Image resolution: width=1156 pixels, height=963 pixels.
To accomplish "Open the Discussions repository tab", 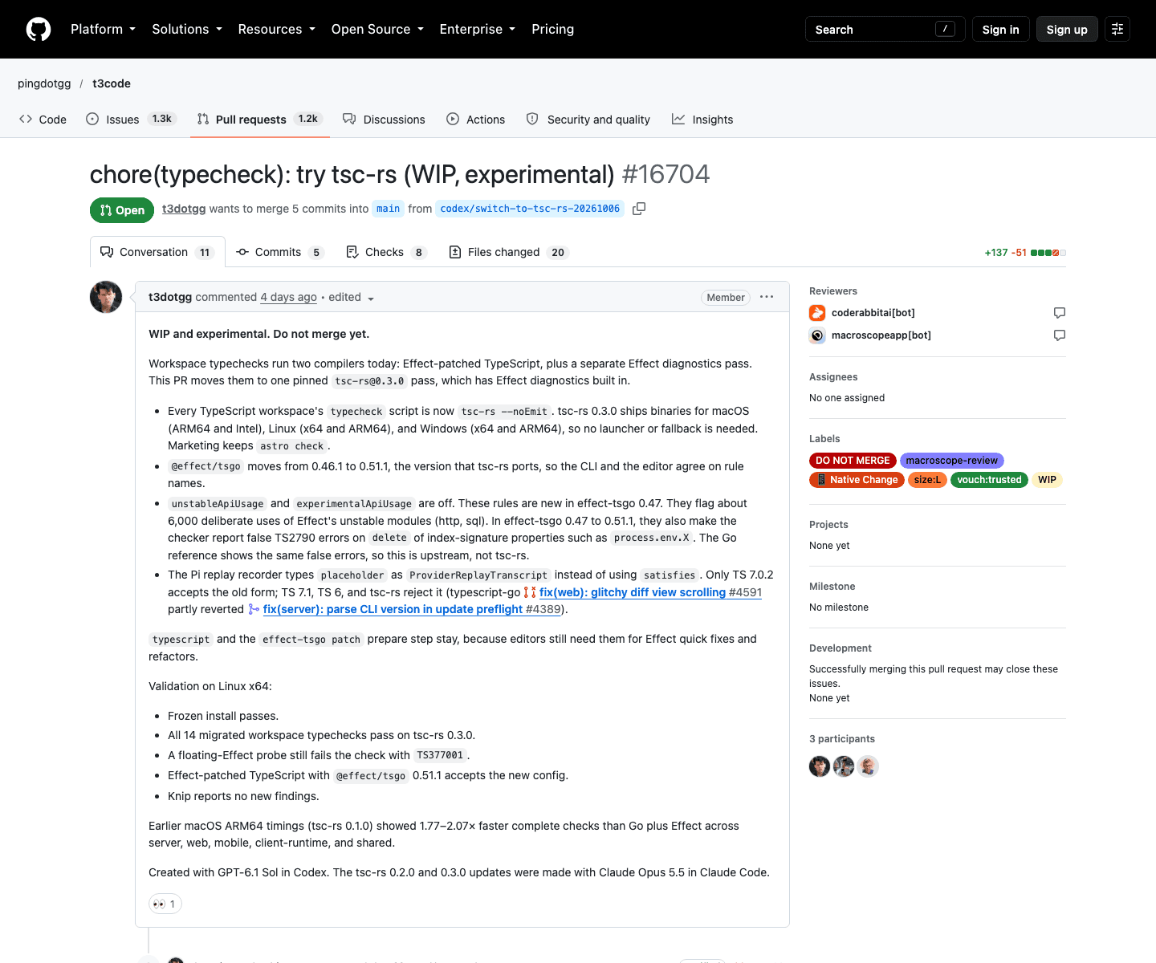I will pyautogui.click(x=384, y=119).
